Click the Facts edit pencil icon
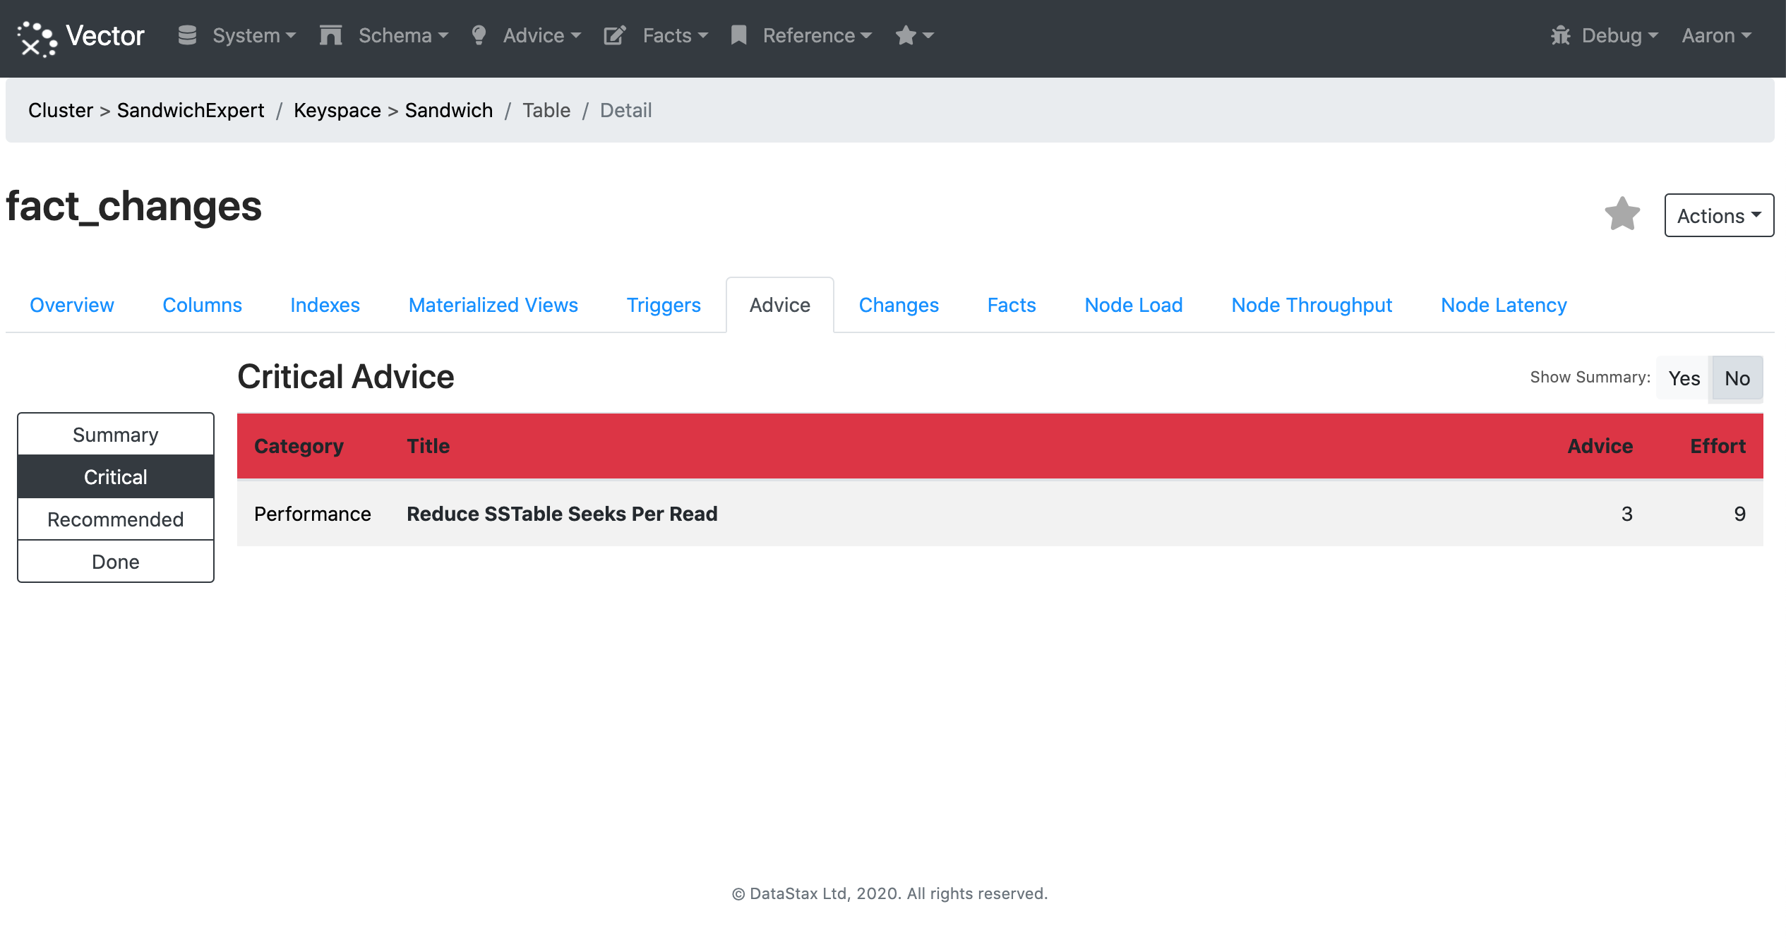This screenshot has width=1786, height=952. coord(615,35)
